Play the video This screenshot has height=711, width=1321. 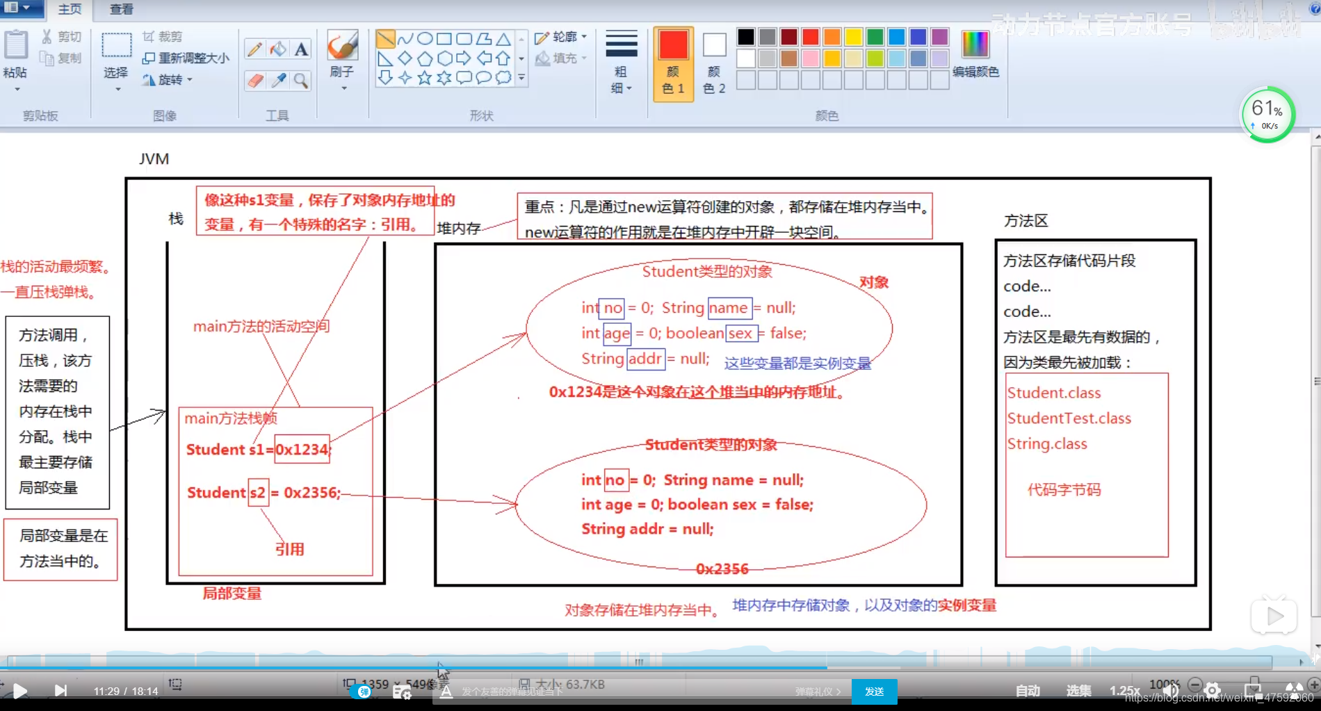(20, 690)
